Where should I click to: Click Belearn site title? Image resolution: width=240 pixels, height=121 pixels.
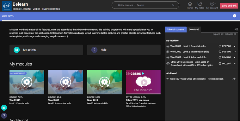click(x=20, y=4)
